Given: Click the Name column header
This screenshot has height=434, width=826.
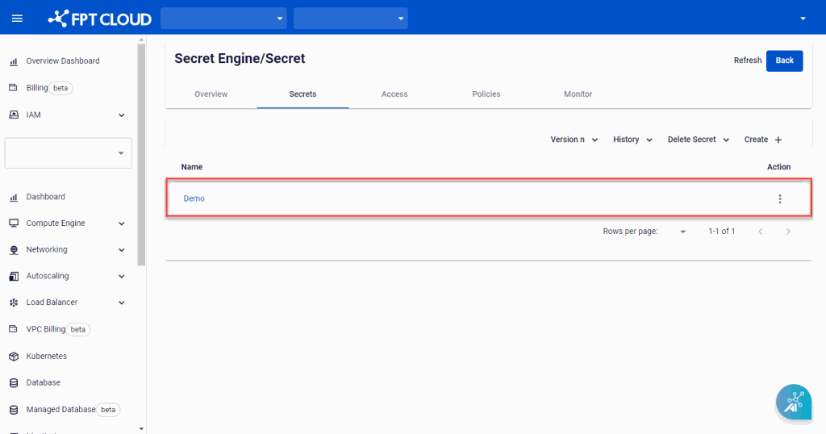Looking at the screenshot, I should [192, 167].
